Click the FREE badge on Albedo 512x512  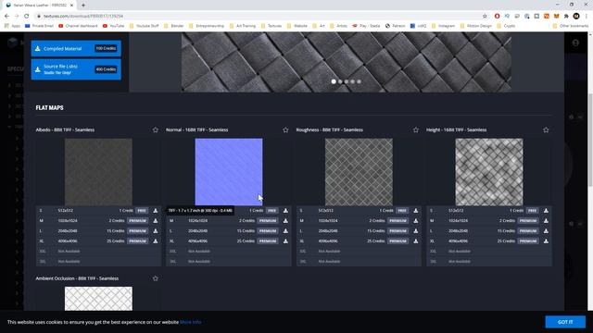pos(142,211)
